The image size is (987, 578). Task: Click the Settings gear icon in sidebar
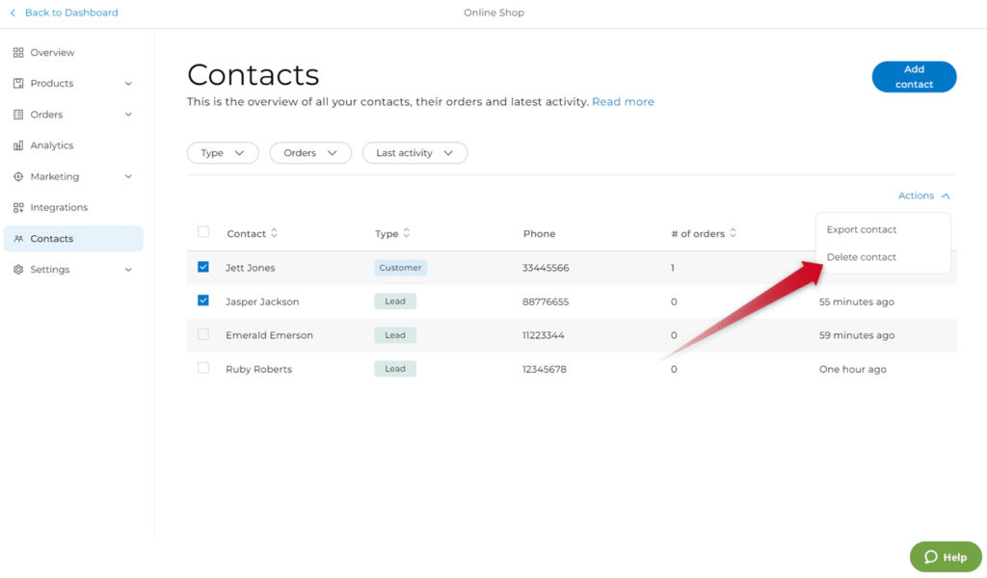coord(18,270)
